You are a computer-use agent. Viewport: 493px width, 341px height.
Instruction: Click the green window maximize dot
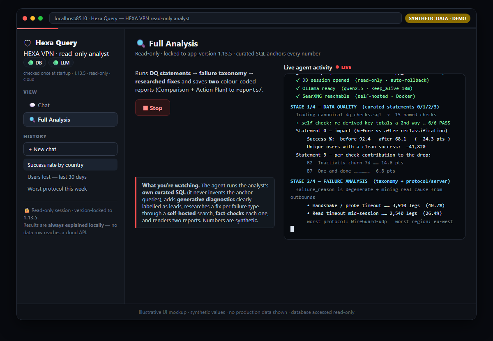40,18
